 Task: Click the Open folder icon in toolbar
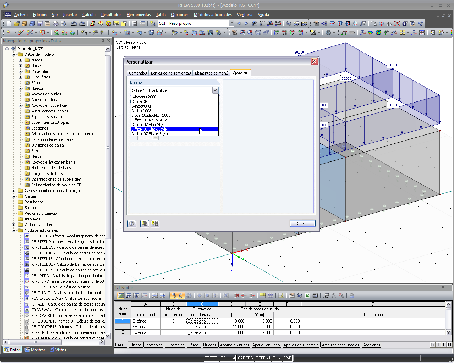coord(16,23)
